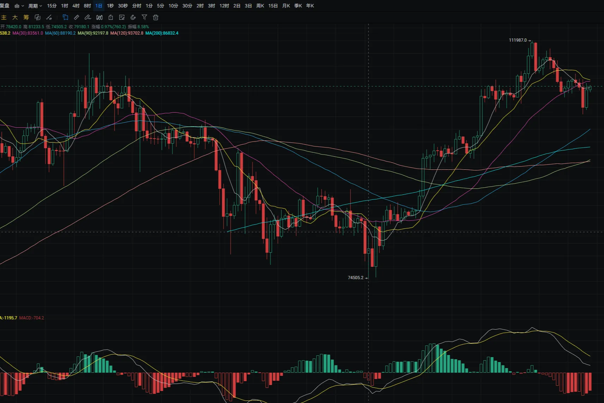604x403 pixels.
Task: Switch to the 15分 timeframe
Action: [x=52, y=6]
